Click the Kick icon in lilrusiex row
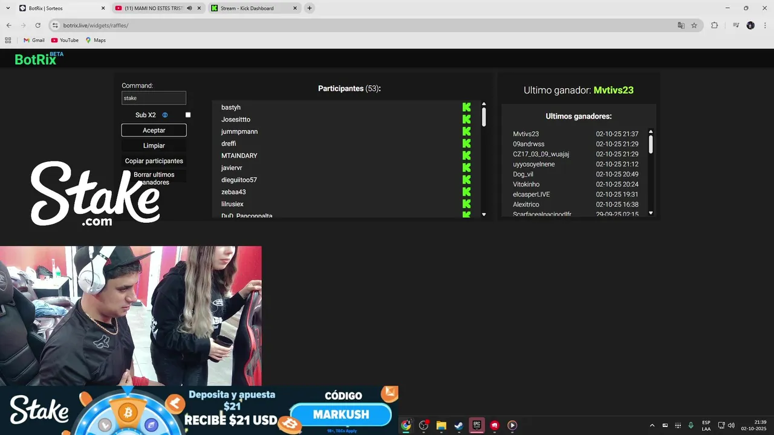This screenshot has height=435, width=774. tap(466, 204)
